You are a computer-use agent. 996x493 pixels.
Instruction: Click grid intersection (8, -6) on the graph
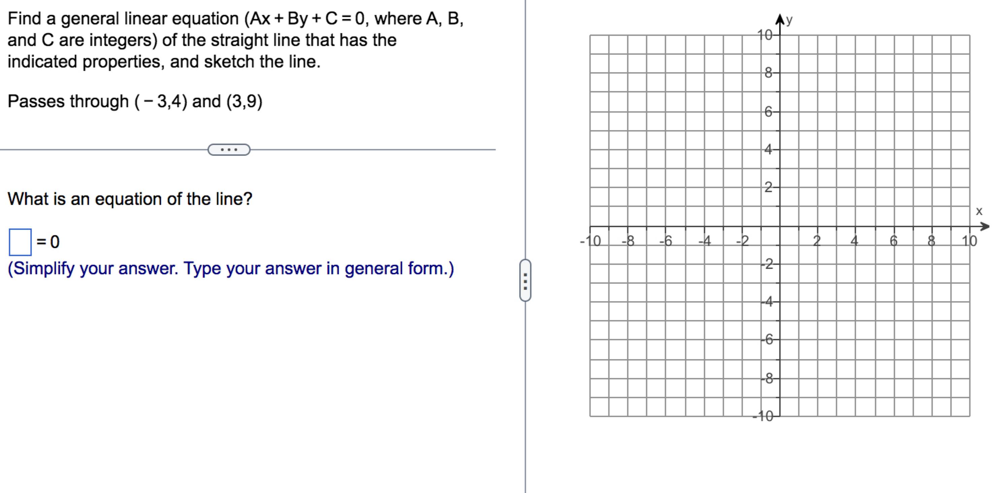(932, 340)
